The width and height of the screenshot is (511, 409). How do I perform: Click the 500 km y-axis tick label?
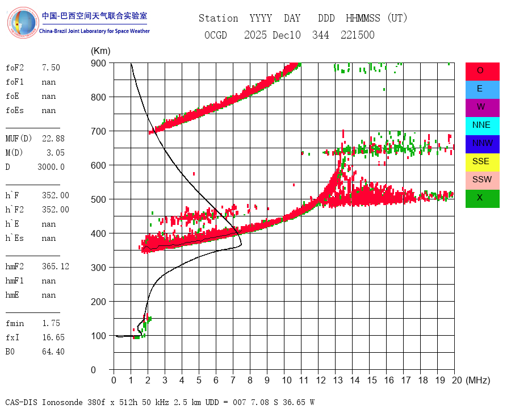coord(98,199)
